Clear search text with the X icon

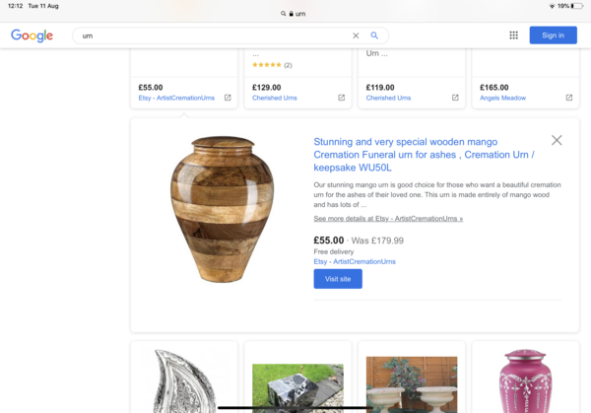coord(356,35)
